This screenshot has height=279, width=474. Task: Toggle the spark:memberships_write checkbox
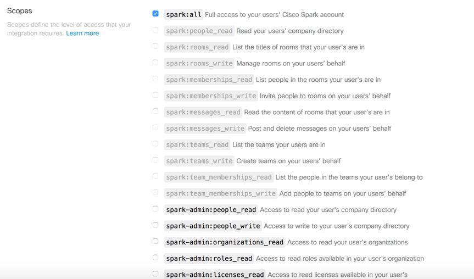(155, 95)
